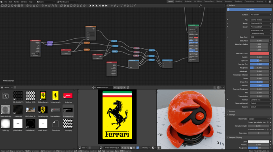The width and height of the screenshot is (273, 152).
Task: Click the grid primitive icon in top toolbar
Action: (19, 6)
